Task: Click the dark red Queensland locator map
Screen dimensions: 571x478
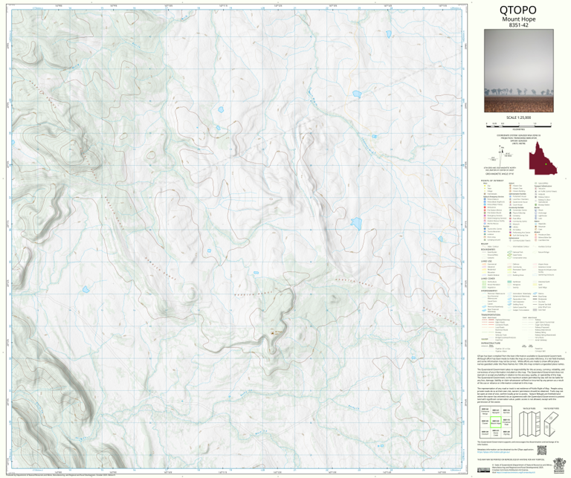Action: pyautogui.click(x=543, y=159)
